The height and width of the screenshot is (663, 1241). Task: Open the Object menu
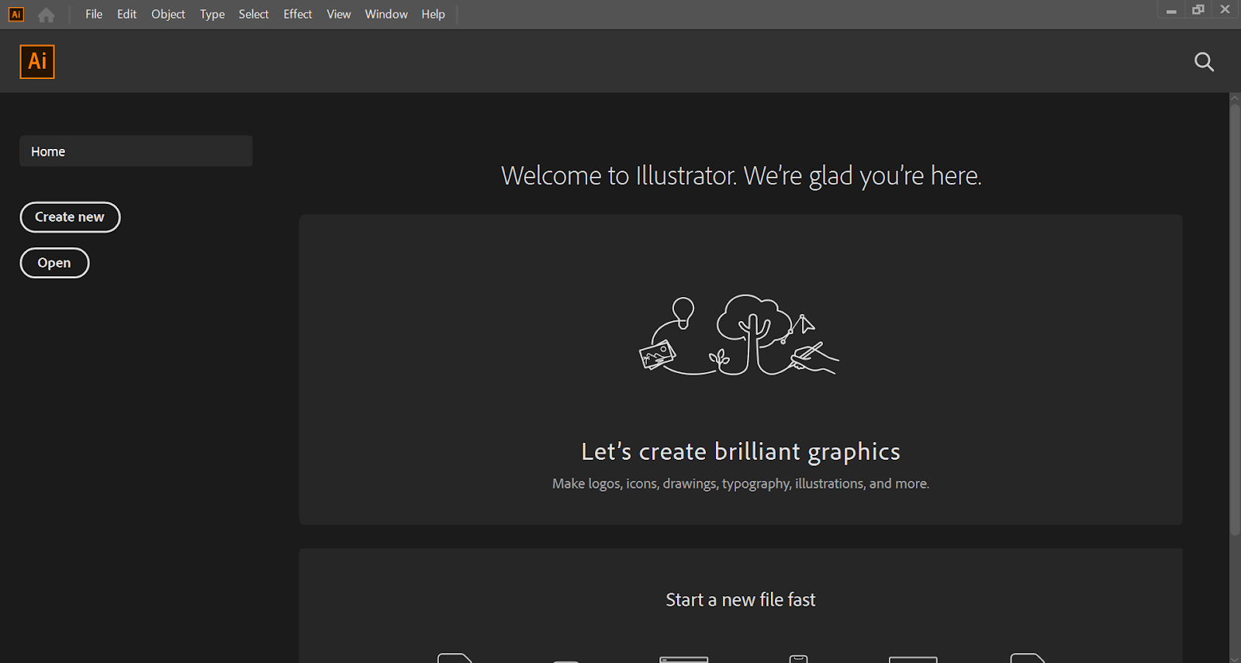pyautogui.click(x=168, y=15)
